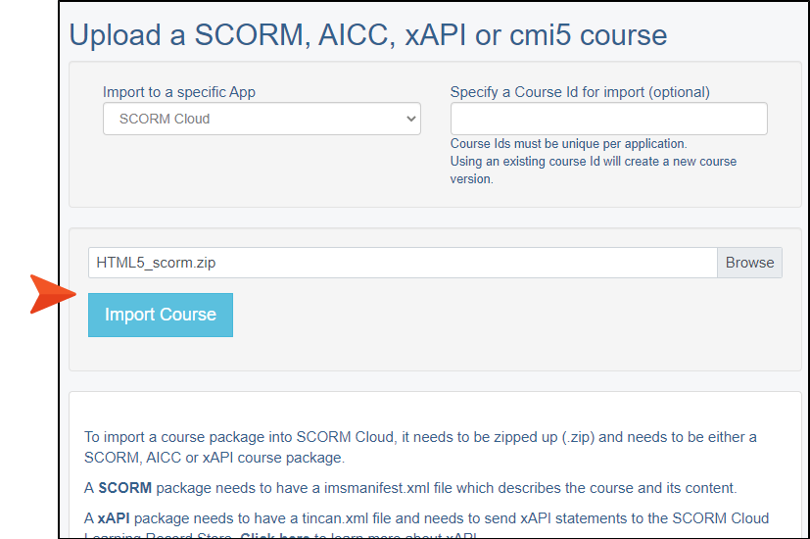This screenshot has width=810, height=539.
Task: Click the 'Using an existing course Id' note
Action: (593, 170)
